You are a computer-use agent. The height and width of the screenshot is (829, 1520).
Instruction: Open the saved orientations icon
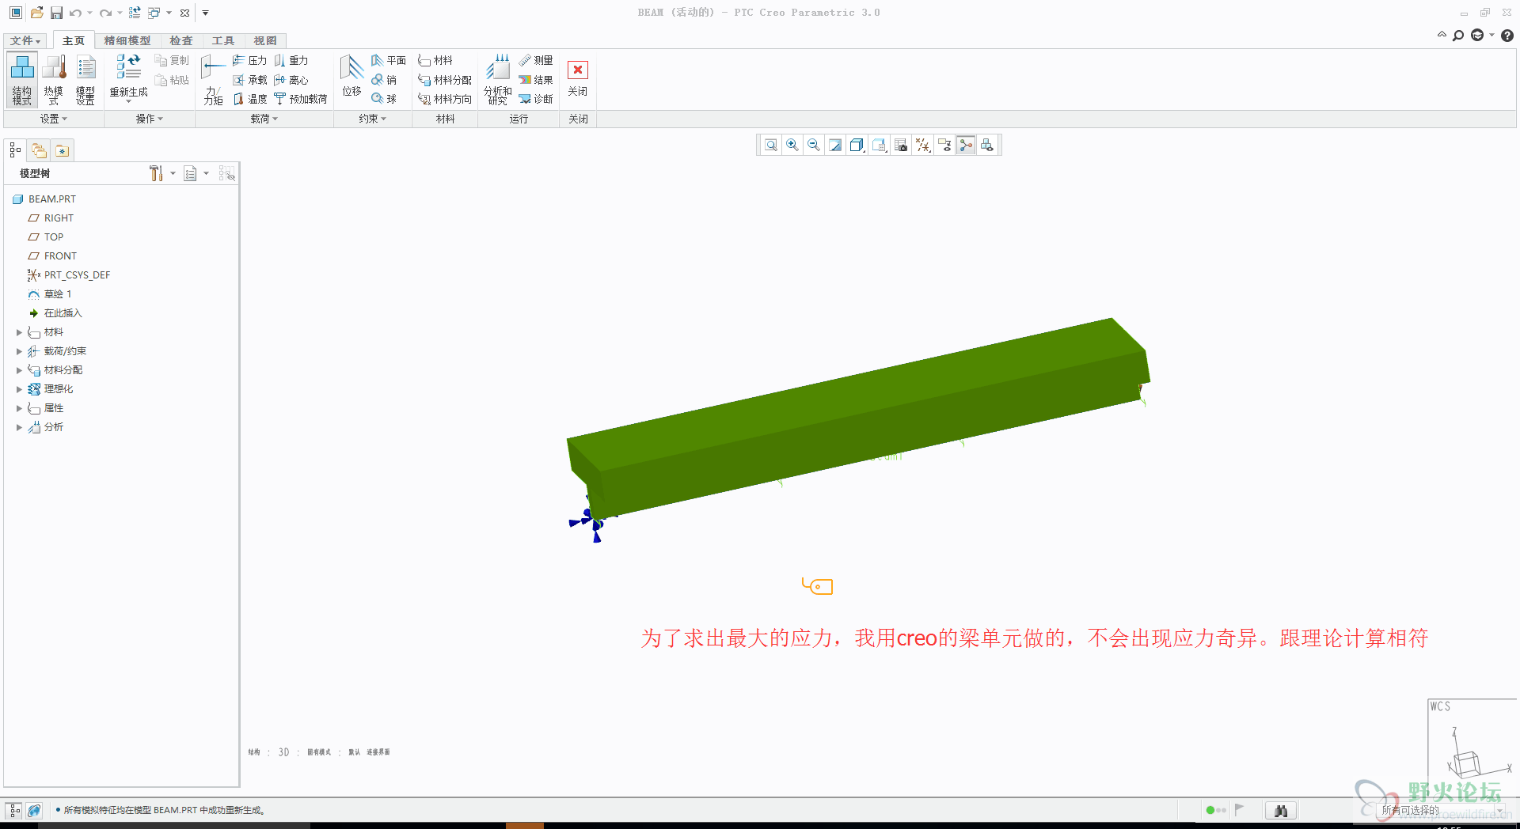click(879, 145)
